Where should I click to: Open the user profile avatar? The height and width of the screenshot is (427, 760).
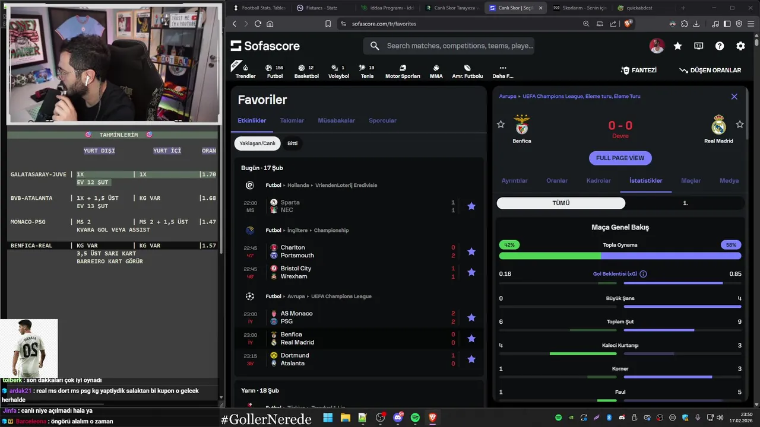click(x=657, y=46)
